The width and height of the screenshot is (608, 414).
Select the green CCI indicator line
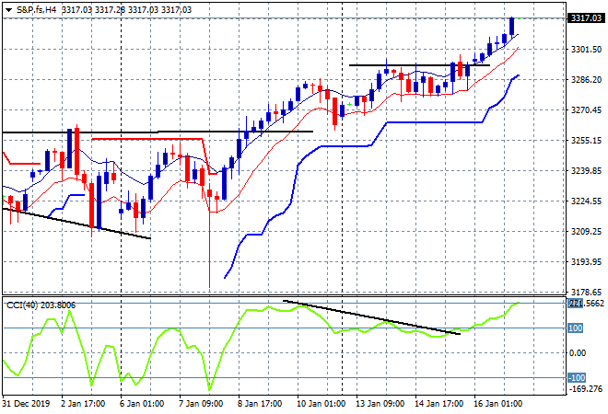point(240,321)
